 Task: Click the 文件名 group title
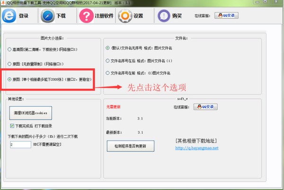tap(181, 38)
